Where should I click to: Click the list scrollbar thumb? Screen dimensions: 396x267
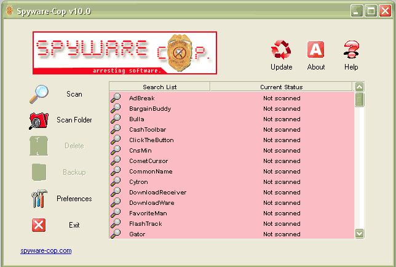click(x=359, y=100)
